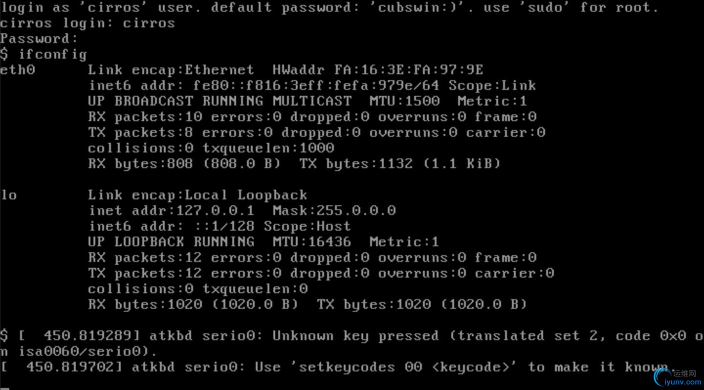
Task: Click the 'Unknown key pressed' kernel message
Action: click(x=357, y=336)
